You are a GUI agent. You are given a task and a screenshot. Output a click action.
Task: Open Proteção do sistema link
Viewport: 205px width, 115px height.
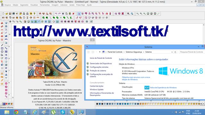[98, 71]
